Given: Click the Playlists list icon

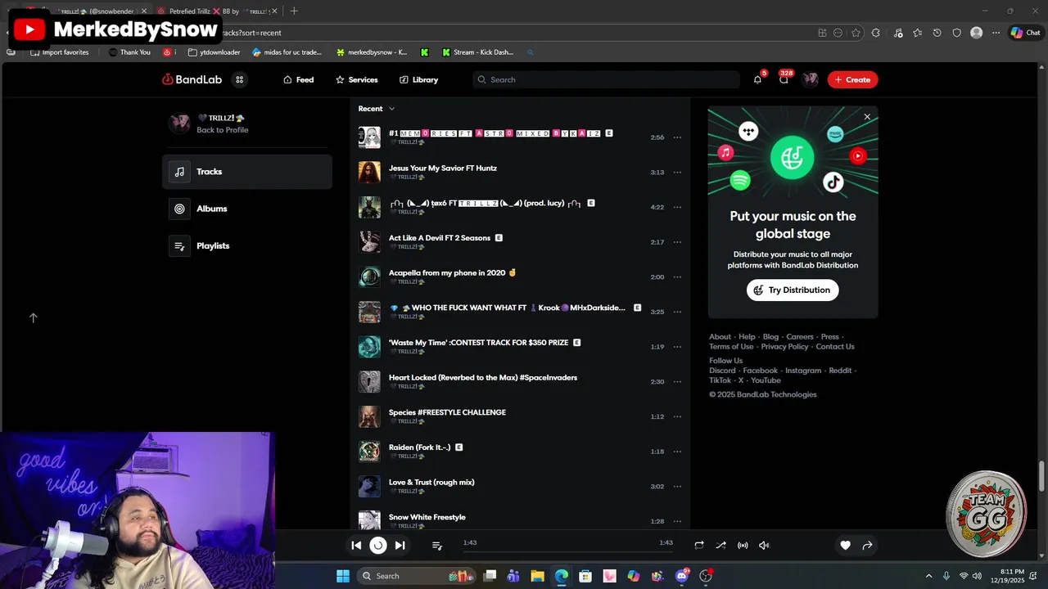Looking at the screenshot, I should click(x=179, y=245).
